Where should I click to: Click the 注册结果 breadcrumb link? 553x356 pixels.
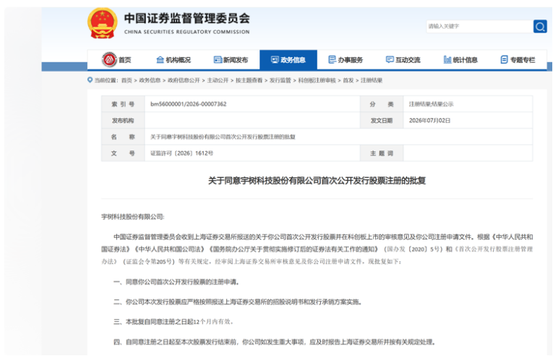tap(372, 80)
